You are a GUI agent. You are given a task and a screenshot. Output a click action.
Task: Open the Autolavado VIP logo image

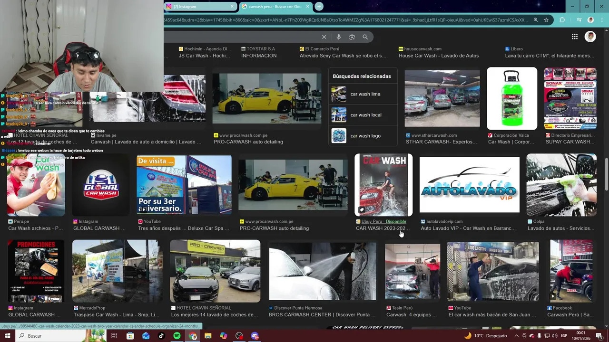(470, 185)
